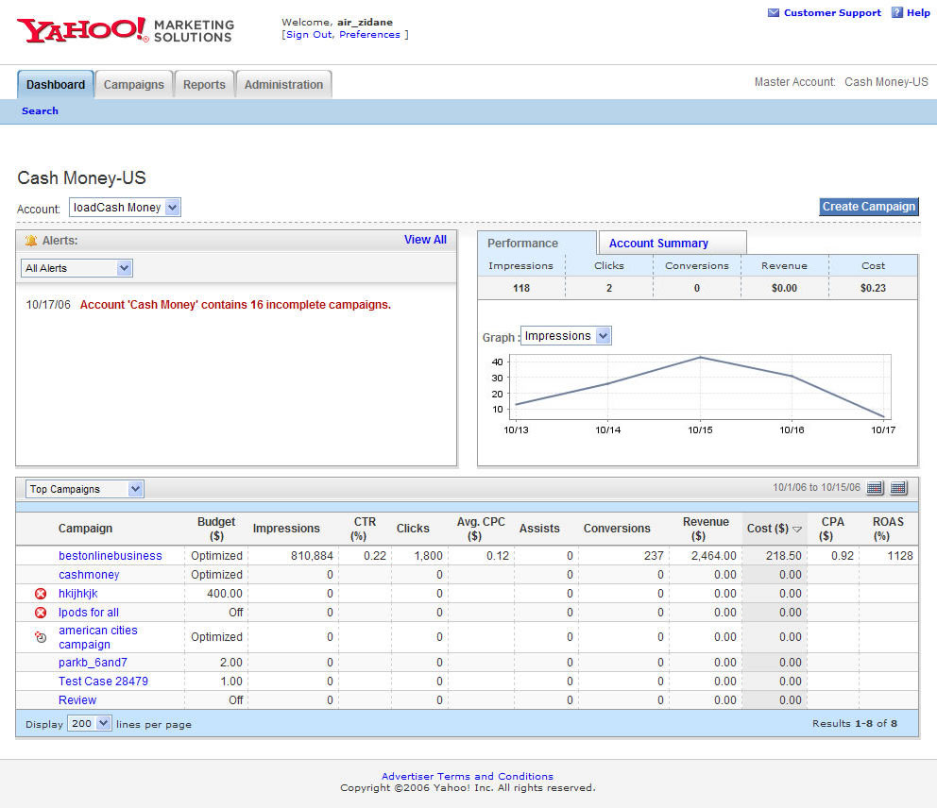Screen dimensions: 937x808
Task: Click the Clicks column header in table
Action: pyautogui.click(x=413, y=529)
